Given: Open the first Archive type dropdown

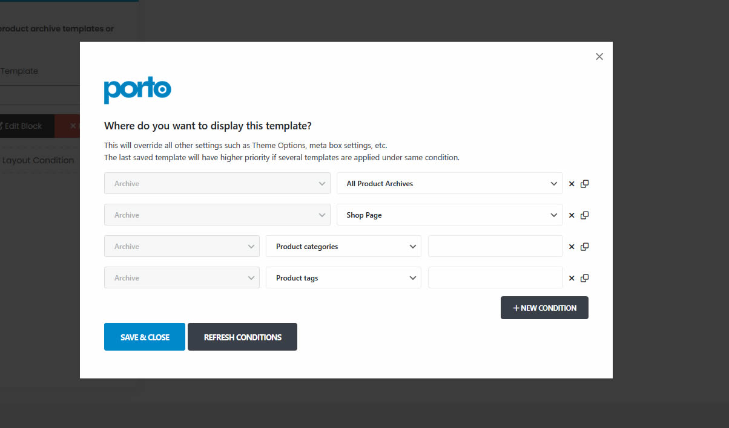Looking at the screenshot, I should [217, 184].
